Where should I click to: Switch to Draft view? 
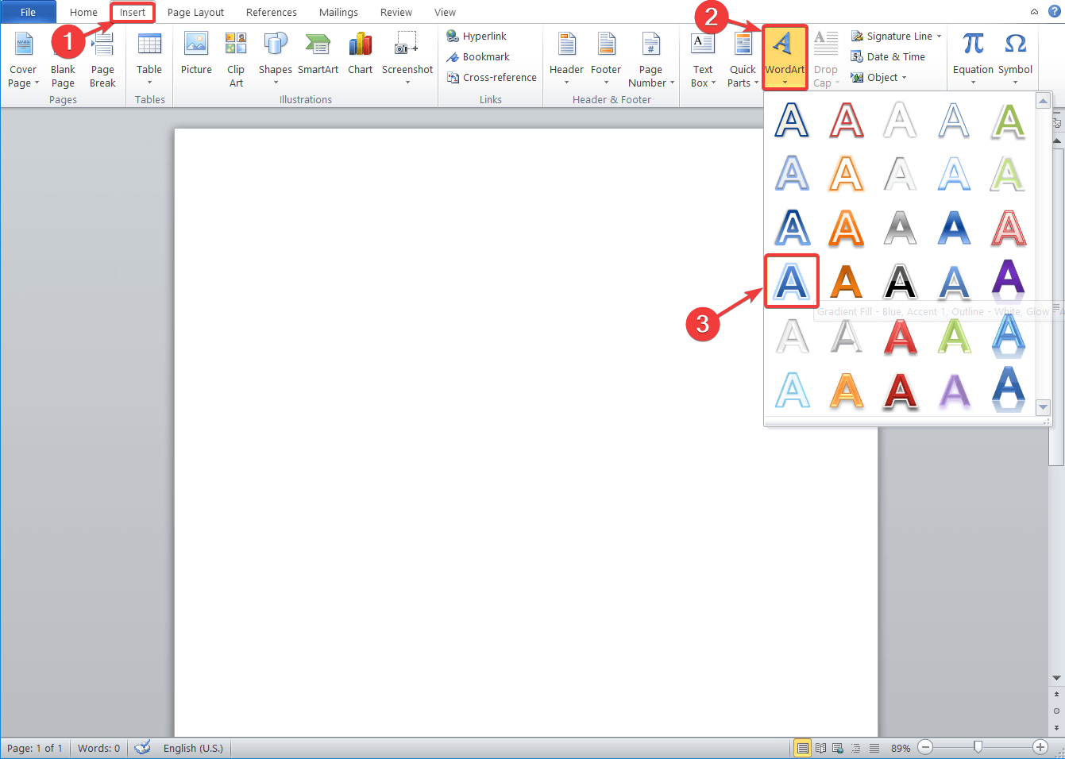pyautogui.click(x=874, y=747)
